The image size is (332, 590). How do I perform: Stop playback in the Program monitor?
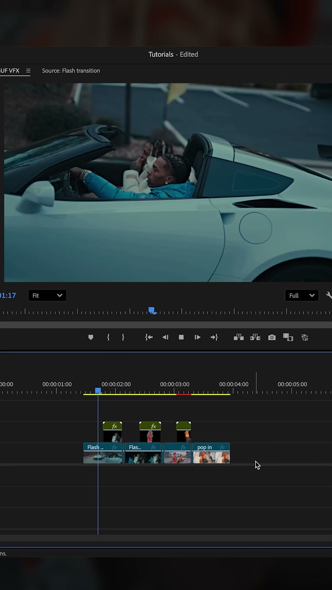181,337
